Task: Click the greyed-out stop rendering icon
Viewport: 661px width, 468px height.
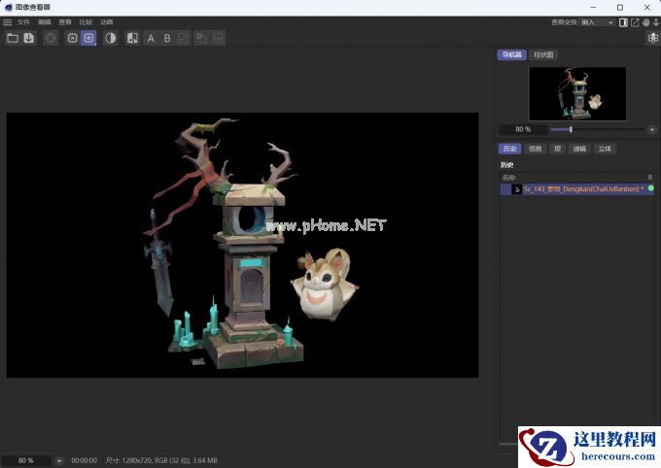Action: tap(51, 38)
